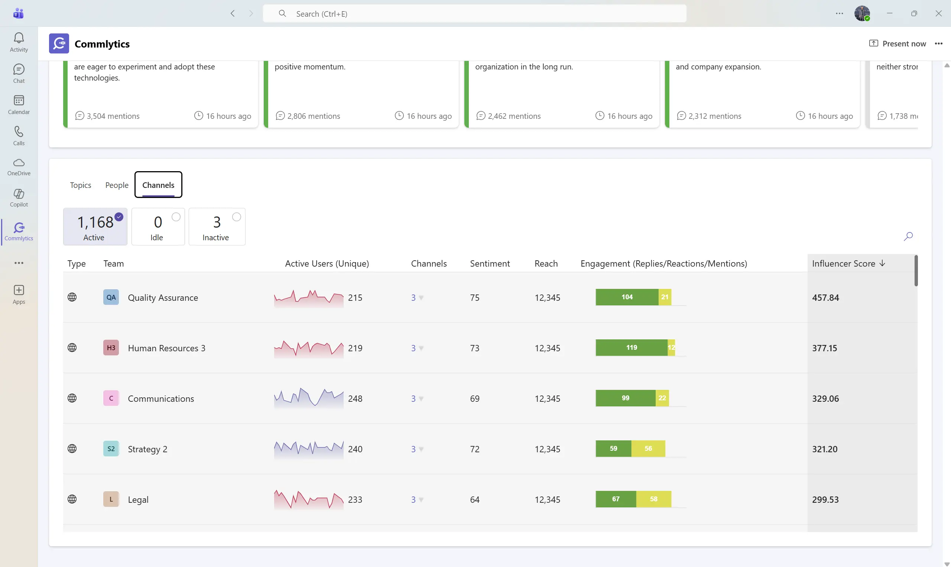The width and height of the screenshot is (951, 567).
Task: Open Copilot in the sidebar
Action: pos(19,198)
